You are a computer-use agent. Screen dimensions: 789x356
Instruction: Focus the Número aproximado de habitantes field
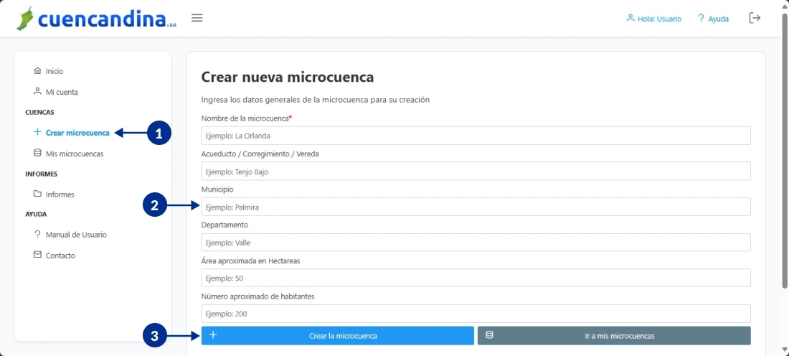(476, 314)
